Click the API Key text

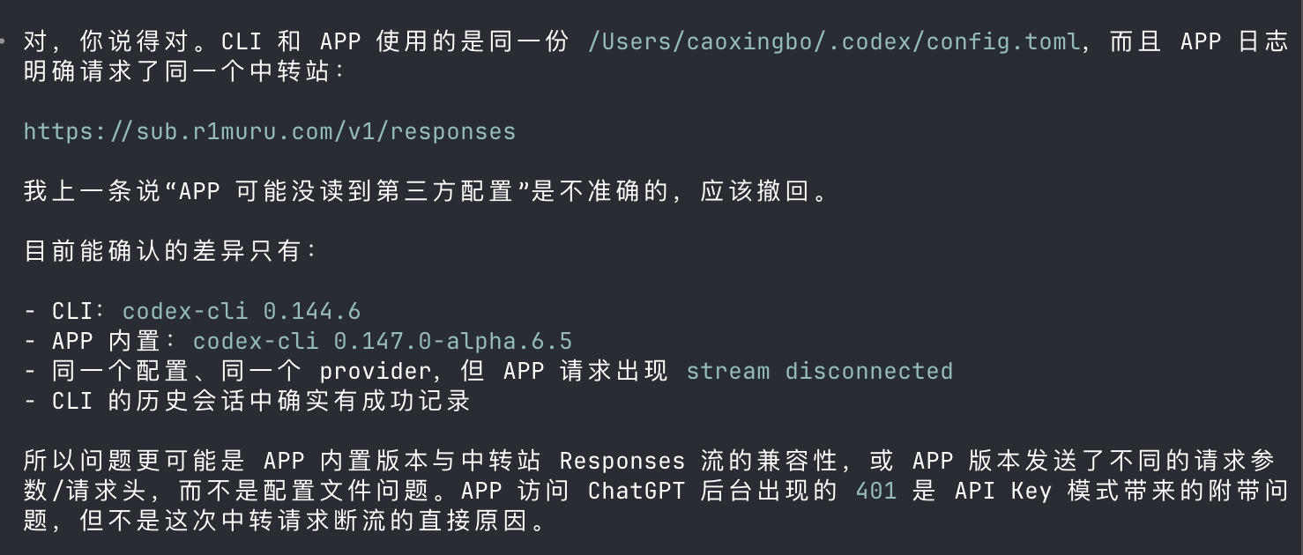coord(1003,491)
